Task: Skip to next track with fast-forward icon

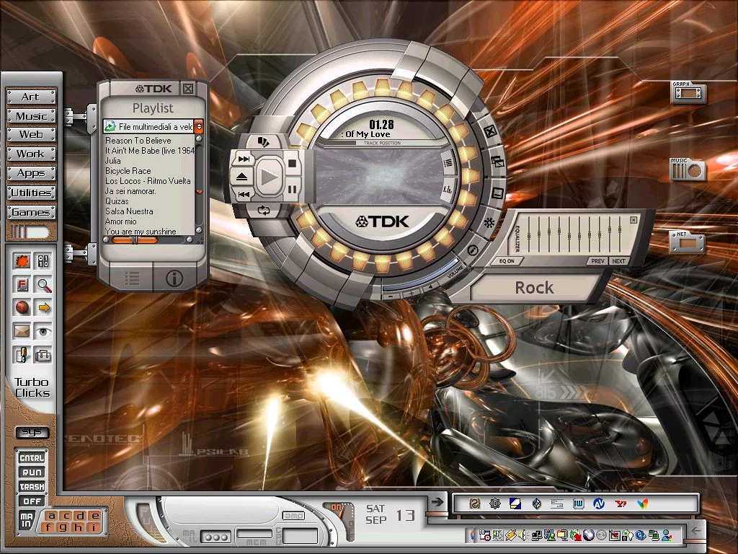Action: click(x=244, y=159)
